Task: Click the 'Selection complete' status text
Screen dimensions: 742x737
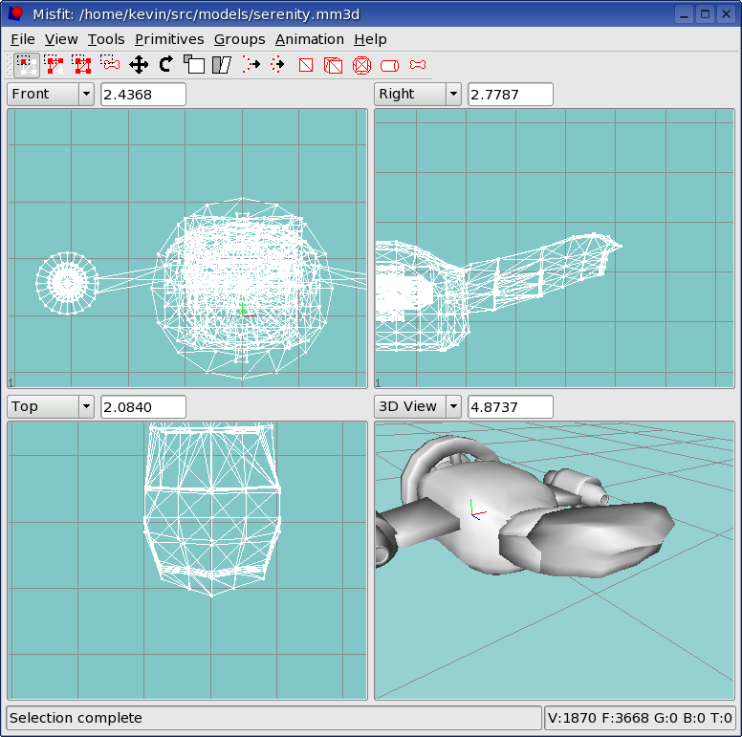Action: pos(76,718)
